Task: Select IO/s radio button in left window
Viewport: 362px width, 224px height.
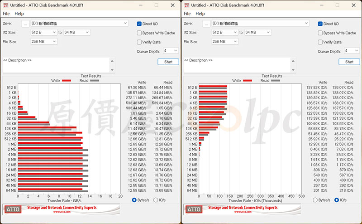Action: click(156, 200)
